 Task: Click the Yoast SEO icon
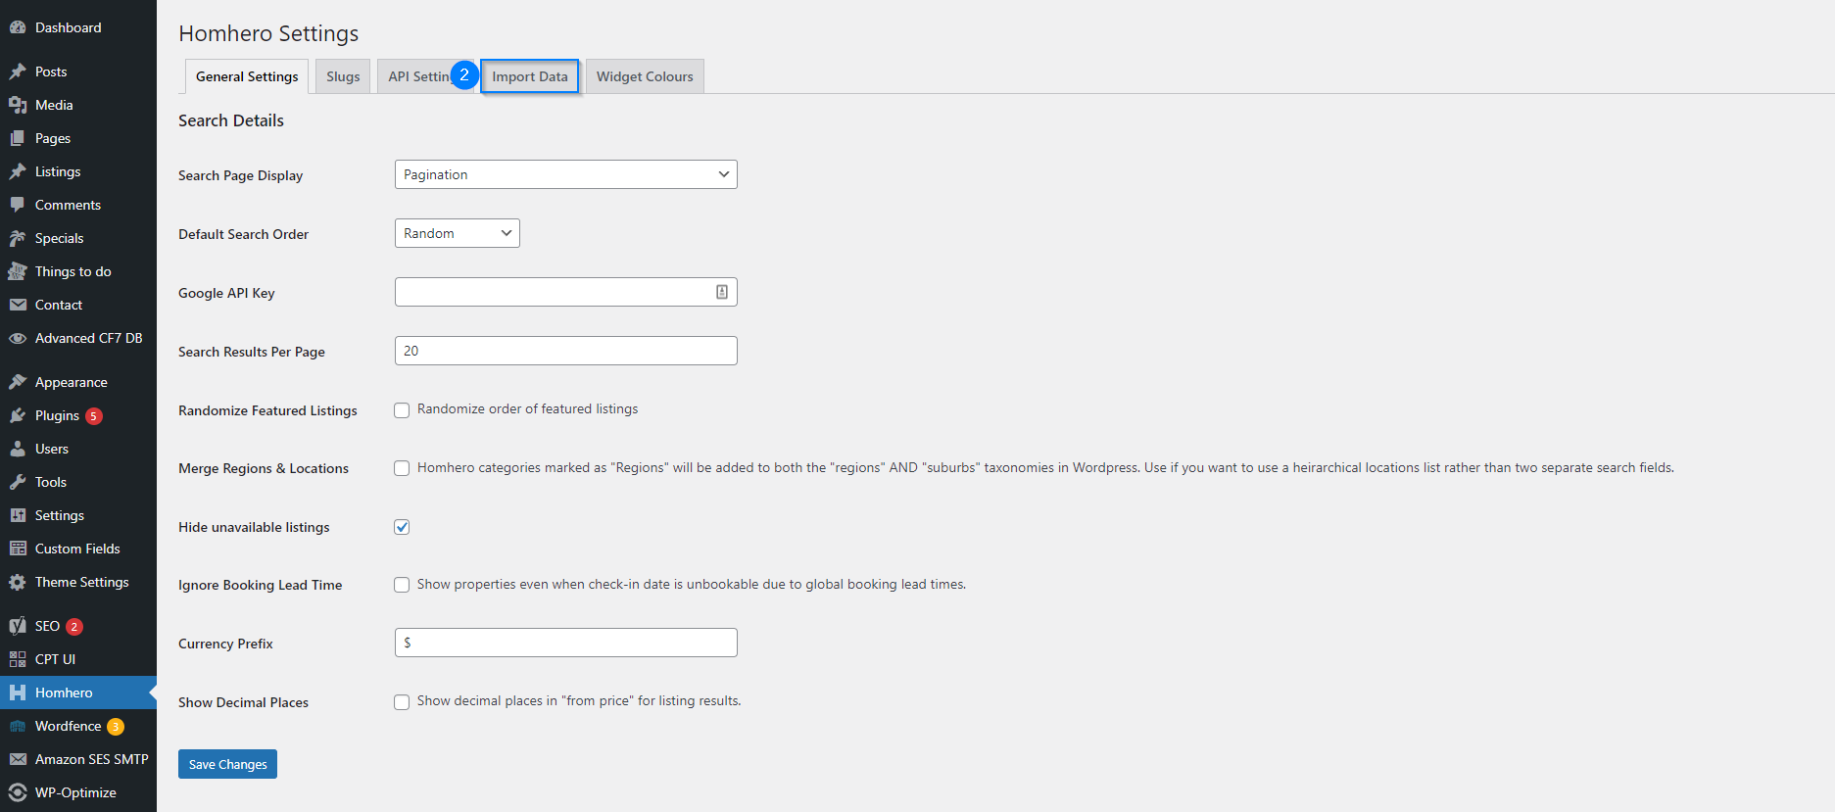pos(18,626)
